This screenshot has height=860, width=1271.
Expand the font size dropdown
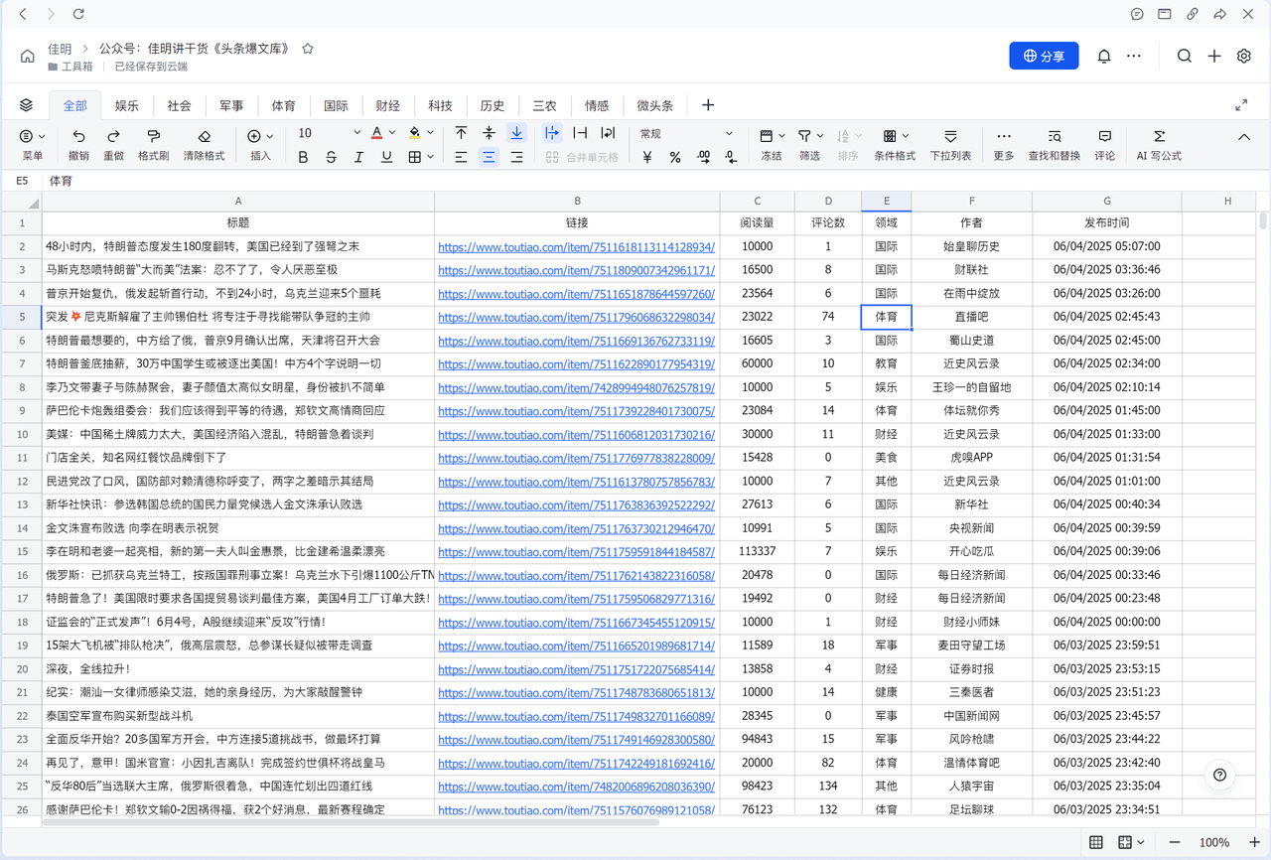pos(356,133)
